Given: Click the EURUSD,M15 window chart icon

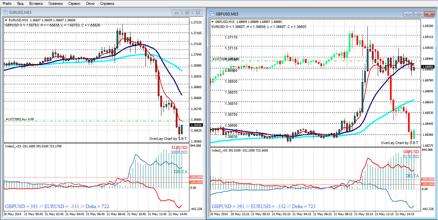Looking at the screenshot, I should click(5, 12).
